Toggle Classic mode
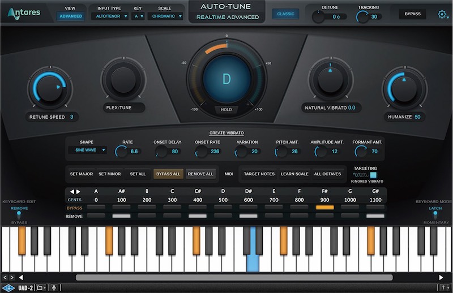Viewport: 453px width, 293px height. click(285, 14)
